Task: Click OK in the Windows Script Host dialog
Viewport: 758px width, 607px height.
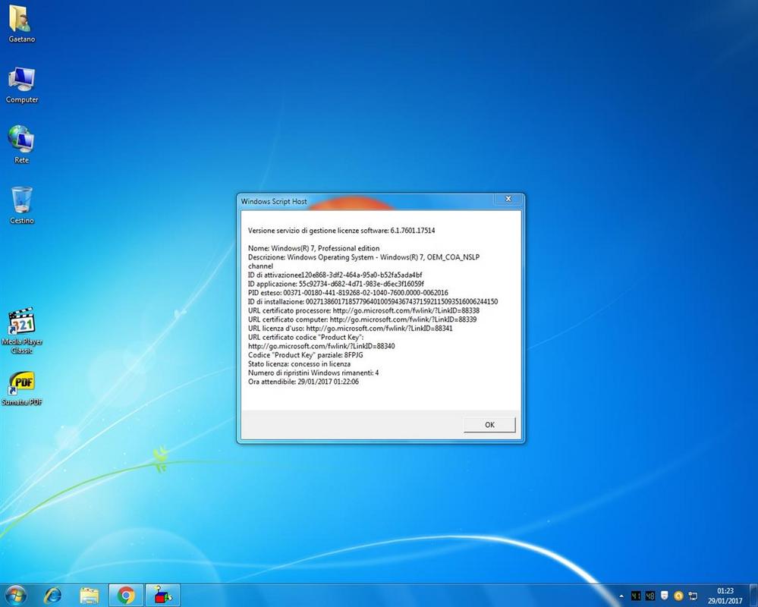Action: click(x=489, y=424)
